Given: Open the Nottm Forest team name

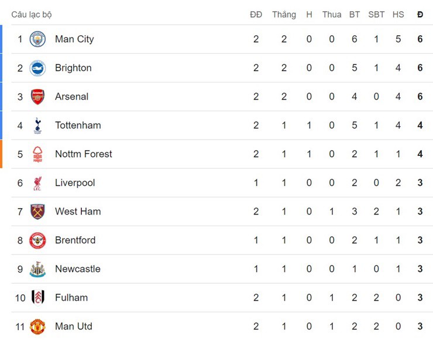Looking at the screenshot, I should point(84,154).
